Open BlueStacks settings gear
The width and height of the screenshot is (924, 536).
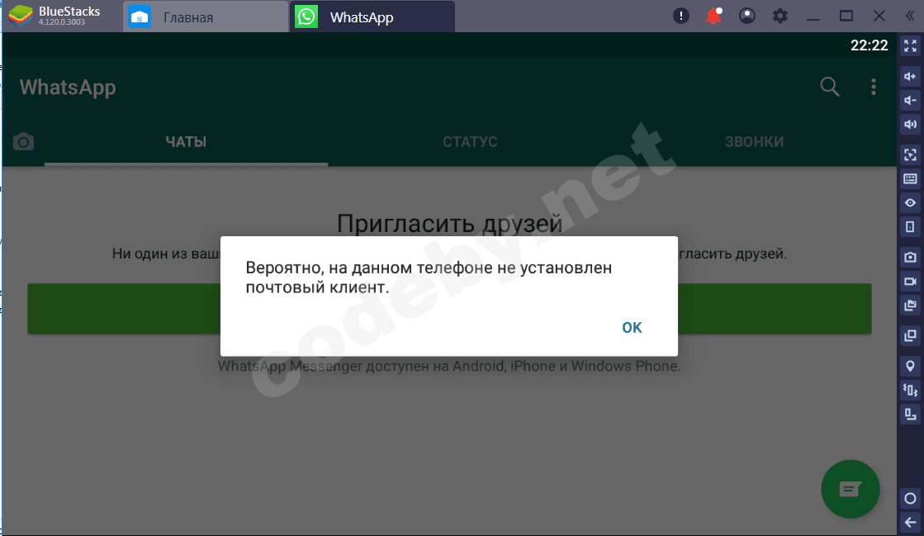(x=779, y=16)
